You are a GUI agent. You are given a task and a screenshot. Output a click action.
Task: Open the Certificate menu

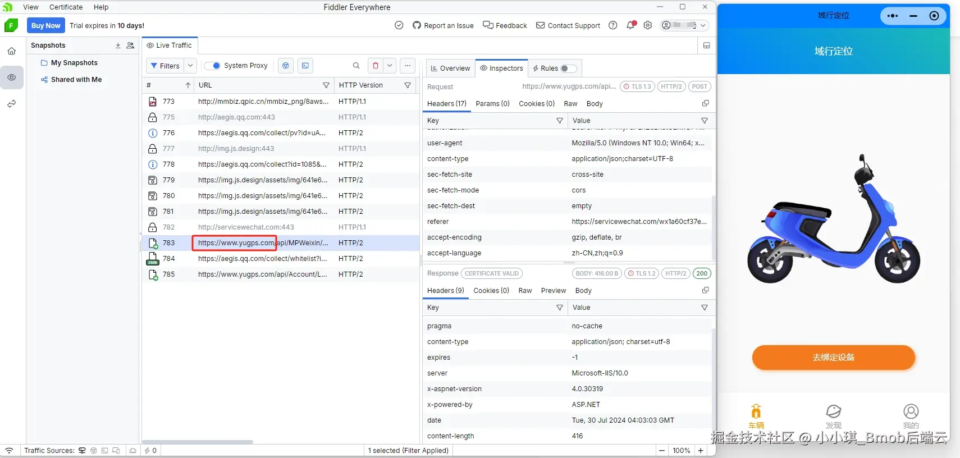click(66, 7)
